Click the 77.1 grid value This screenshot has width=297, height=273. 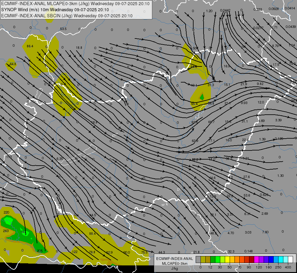[x=211, y=141]
